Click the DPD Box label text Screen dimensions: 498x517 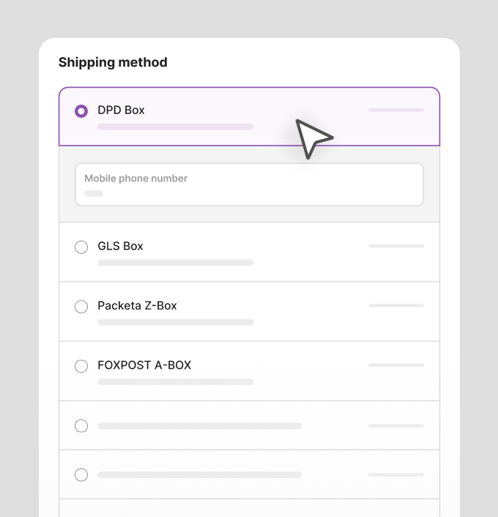pos(121,110)
